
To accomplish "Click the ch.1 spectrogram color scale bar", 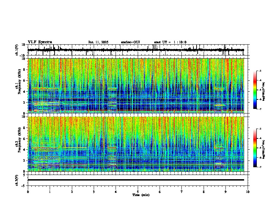I will click(255, 90).
